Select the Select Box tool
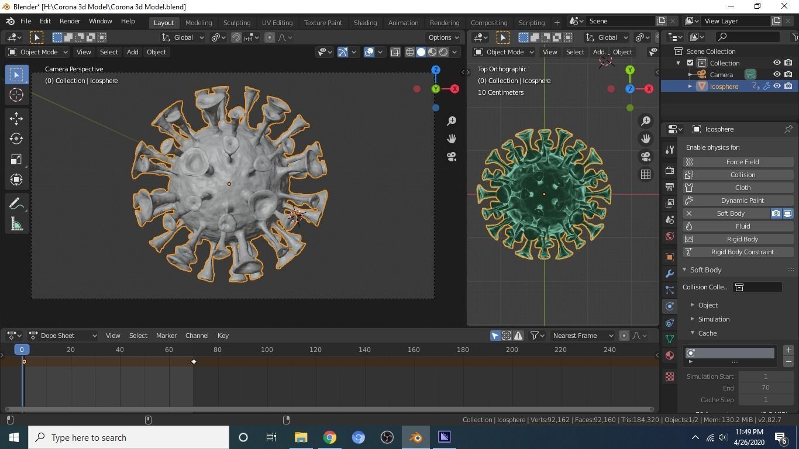 pyautogui.click(x=16, y=74)
